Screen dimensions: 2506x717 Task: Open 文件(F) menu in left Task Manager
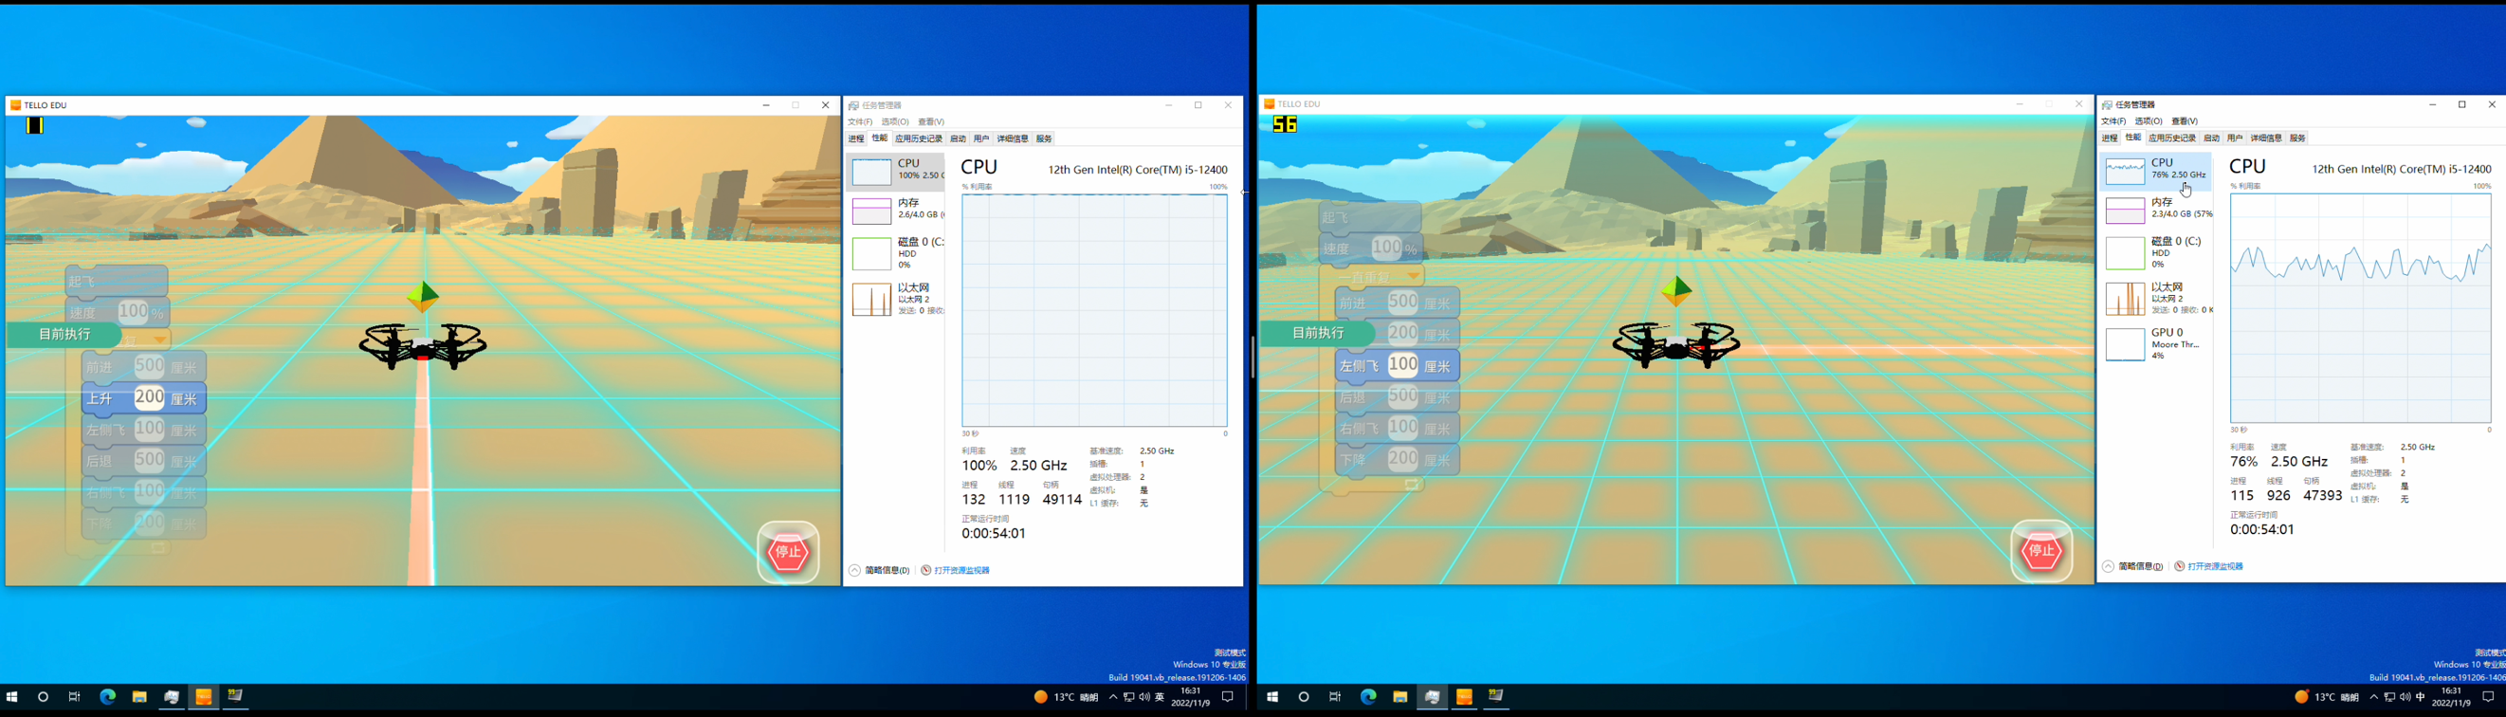860,122
